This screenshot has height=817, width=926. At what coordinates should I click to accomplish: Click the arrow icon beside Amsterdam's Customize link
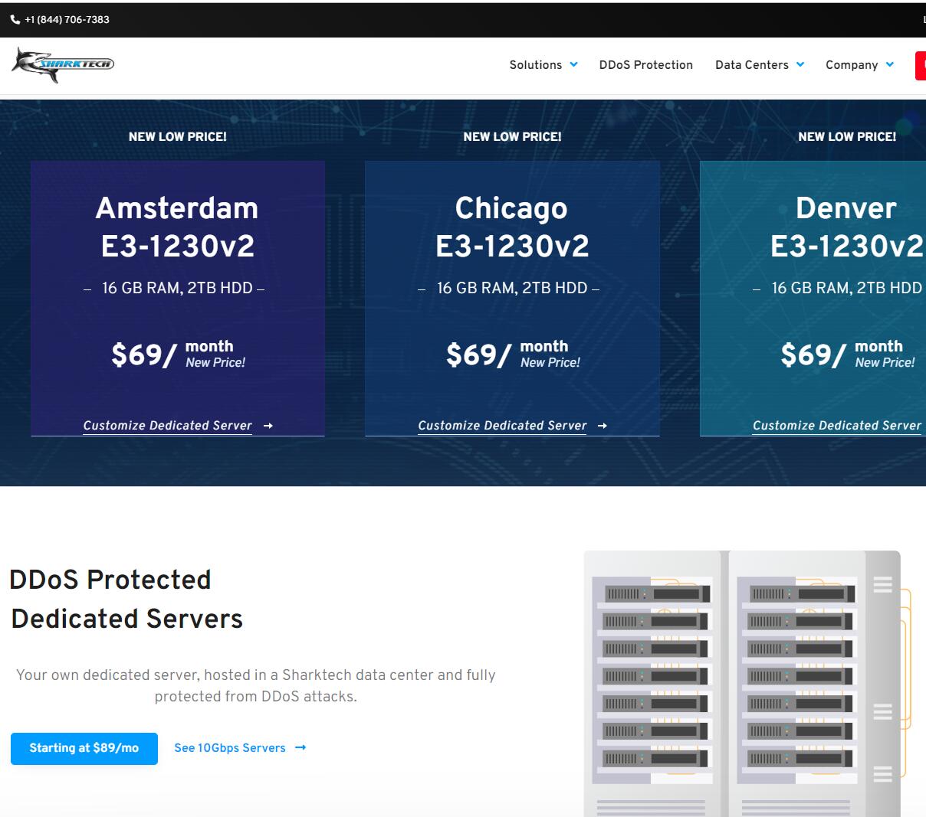[268, 426]
